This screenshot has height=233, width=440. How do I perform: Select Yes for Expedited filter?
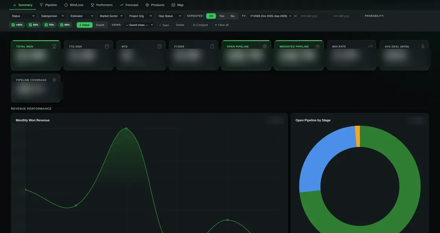pos(222,16)
